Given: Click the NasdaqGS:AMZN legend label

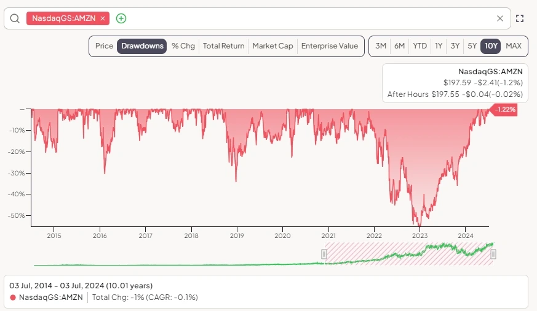Looking at the screenshot, I should tap(51, 298).
